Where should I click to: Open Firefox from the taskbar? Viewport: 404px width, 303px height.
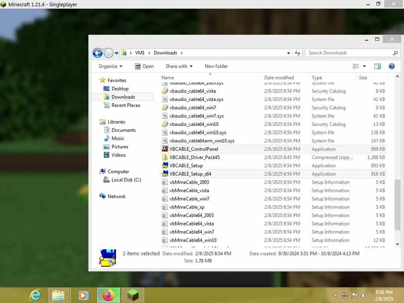tap(108, 295)
